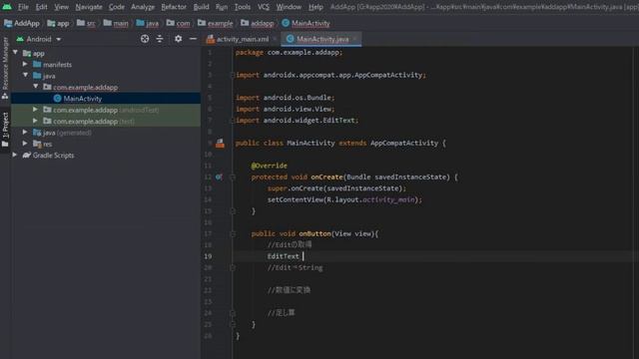Screen dimensions: 639x359
Task: Open the Refactor menu
Action: coord(174,7)
